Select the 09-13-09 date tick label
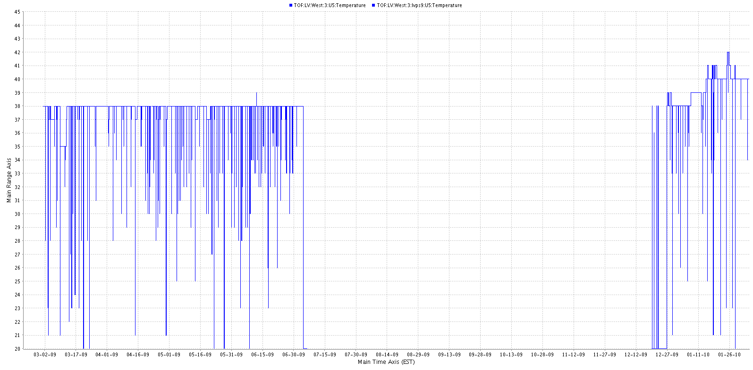This screenshot has height=370, width=753. pyautogui.click(x=449, y=354)
